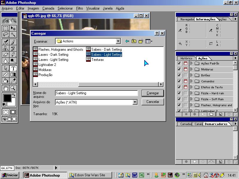Select the Paintbrush tool
Screen dimensions: 239x179
[13, 42]
